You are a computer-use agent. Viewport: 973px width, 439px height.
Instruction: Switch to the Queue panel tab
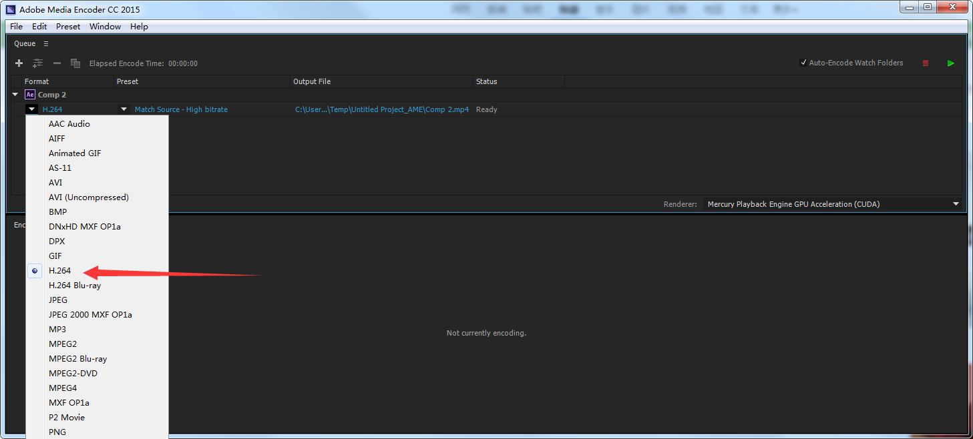tap(25, 44)
